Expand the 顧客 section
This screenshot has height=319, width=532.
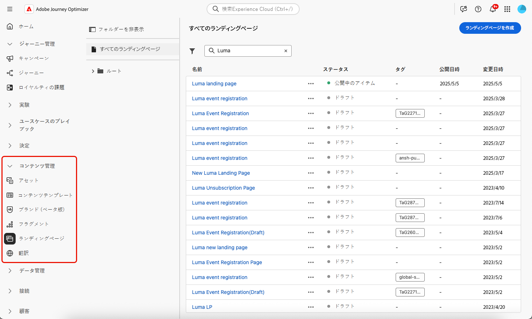point(10,311)
